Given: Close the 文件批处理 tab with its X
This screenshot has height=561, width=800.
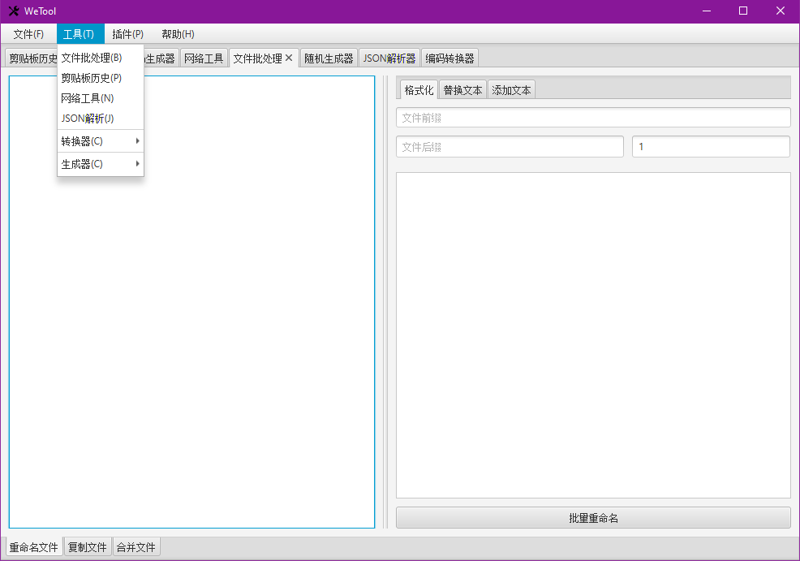Looking at the screenshot, I should pos(289,58).
